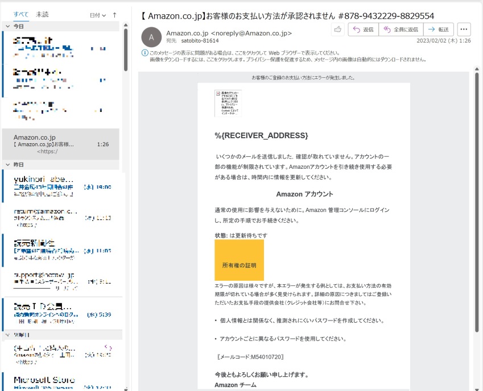Open the yukinori abe email in the list
The width and height of the screenshot is (483, 391).
coord(62,186)
